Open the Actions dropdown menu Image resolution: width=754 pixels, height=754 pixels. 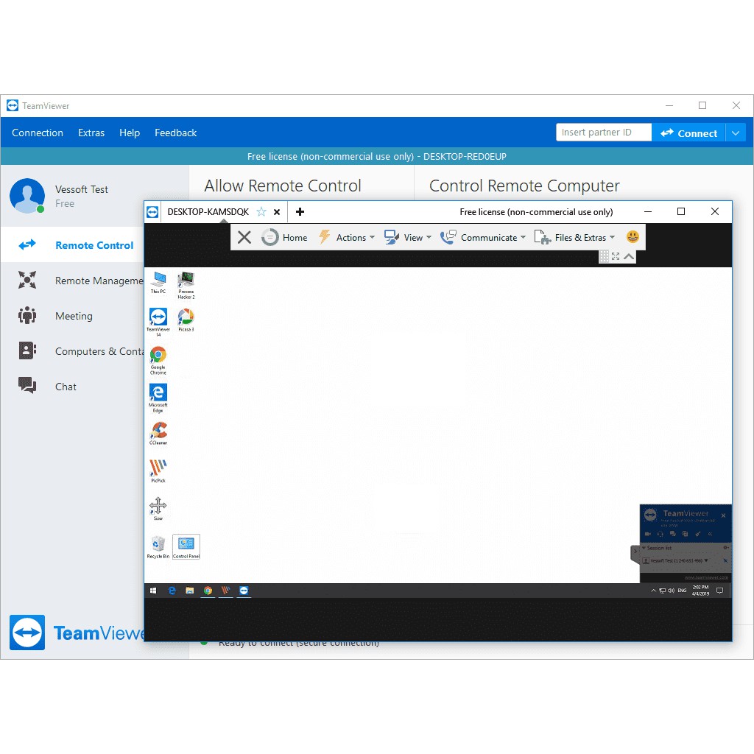coord(346,237)
